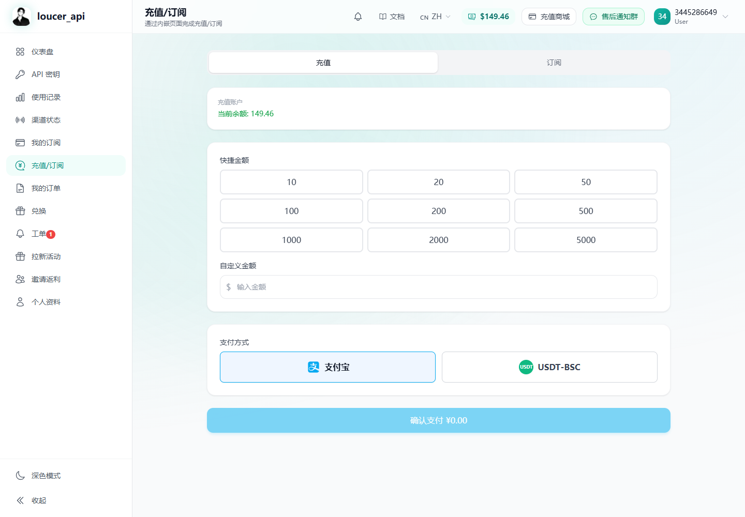Choose quick amount 200
Screen dimensions: 745x517
[x=439, y=211]
